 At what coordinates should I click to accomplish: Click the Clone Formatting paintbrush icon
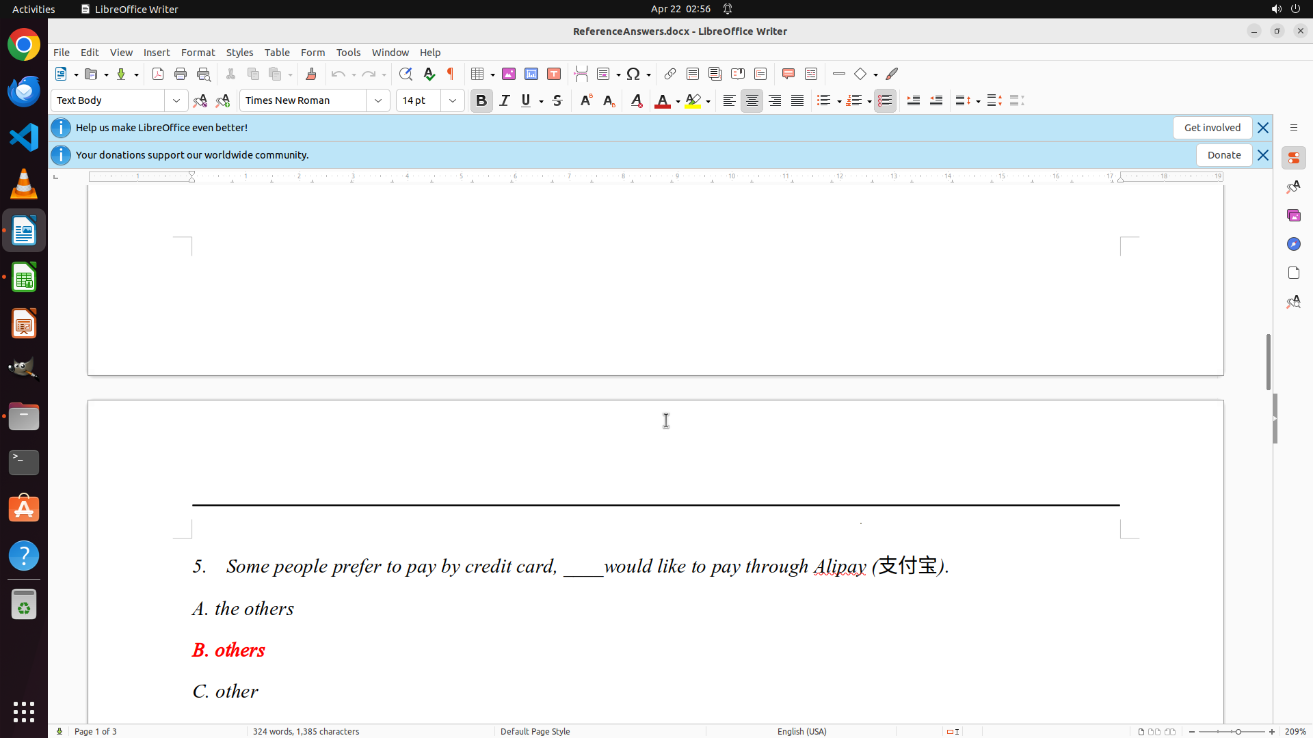tap(311, 74)
